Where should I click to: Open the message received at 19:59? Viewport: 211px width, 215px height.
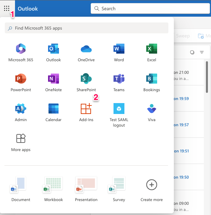tap(189, 98)
